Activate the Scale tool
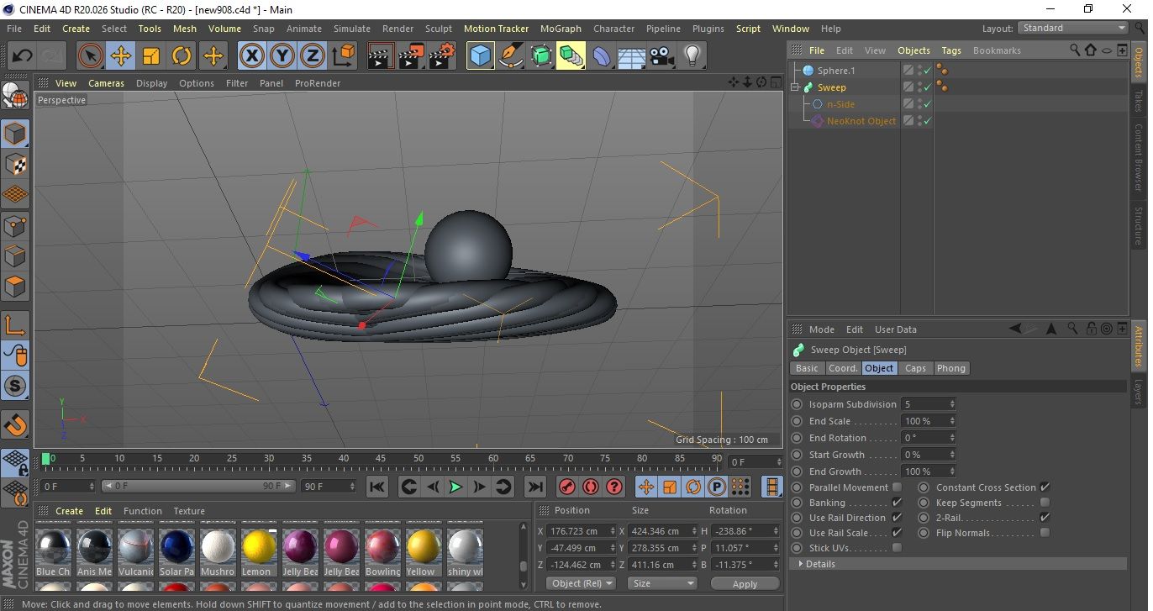 151,56
